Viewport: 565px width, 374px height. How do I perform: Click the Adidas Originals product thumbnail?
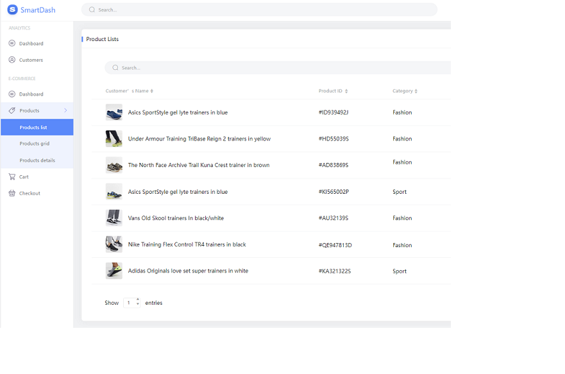[114, 271]
